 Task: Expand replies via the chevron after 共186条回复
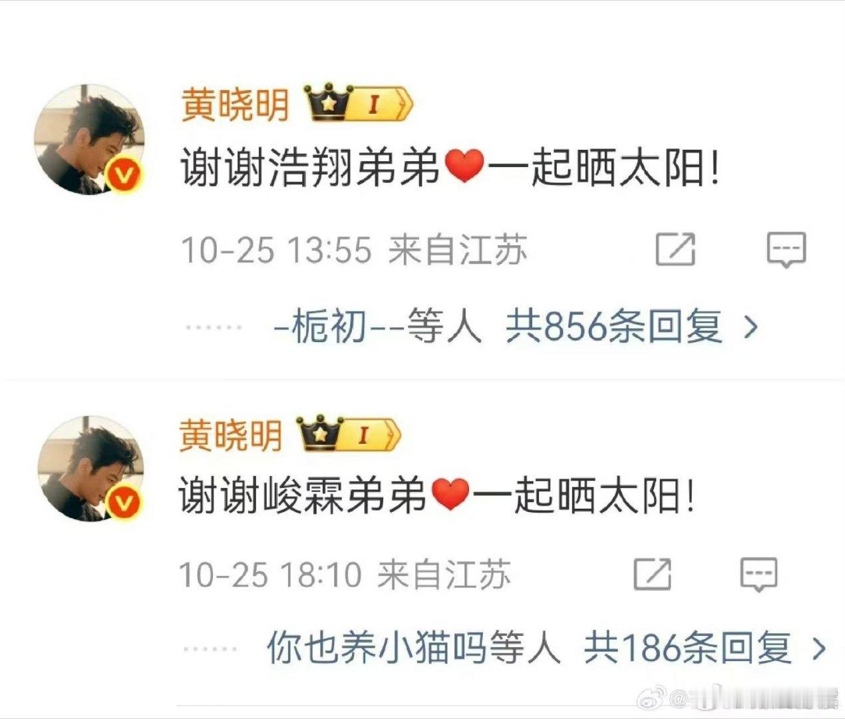pyautogui.click(x=820, y=648)
